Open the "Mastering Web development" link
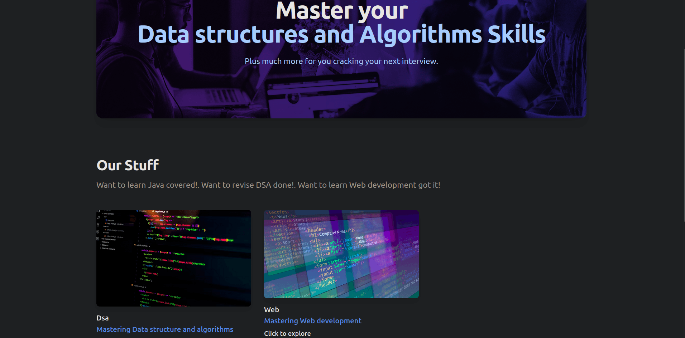Image resolution: width=685 pixels, height=338 pixels. (312, 320)
